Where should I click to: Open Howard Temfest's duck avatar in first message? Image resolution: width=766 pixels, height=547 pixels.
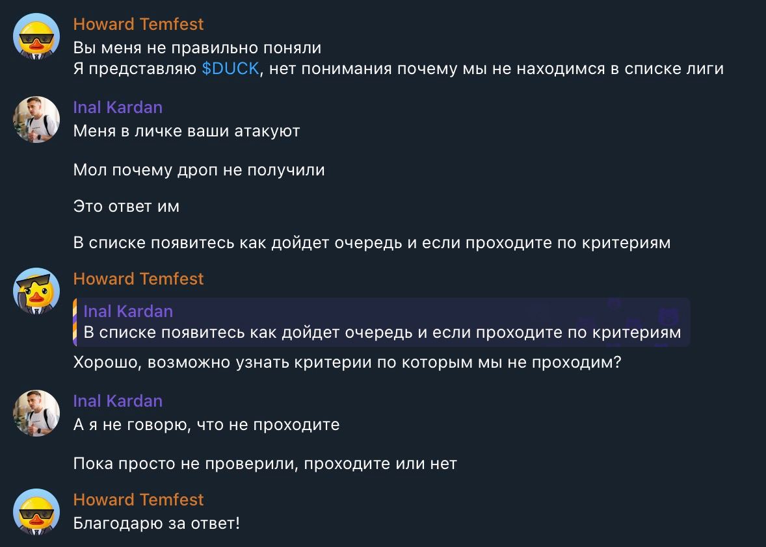pos(36,36)
